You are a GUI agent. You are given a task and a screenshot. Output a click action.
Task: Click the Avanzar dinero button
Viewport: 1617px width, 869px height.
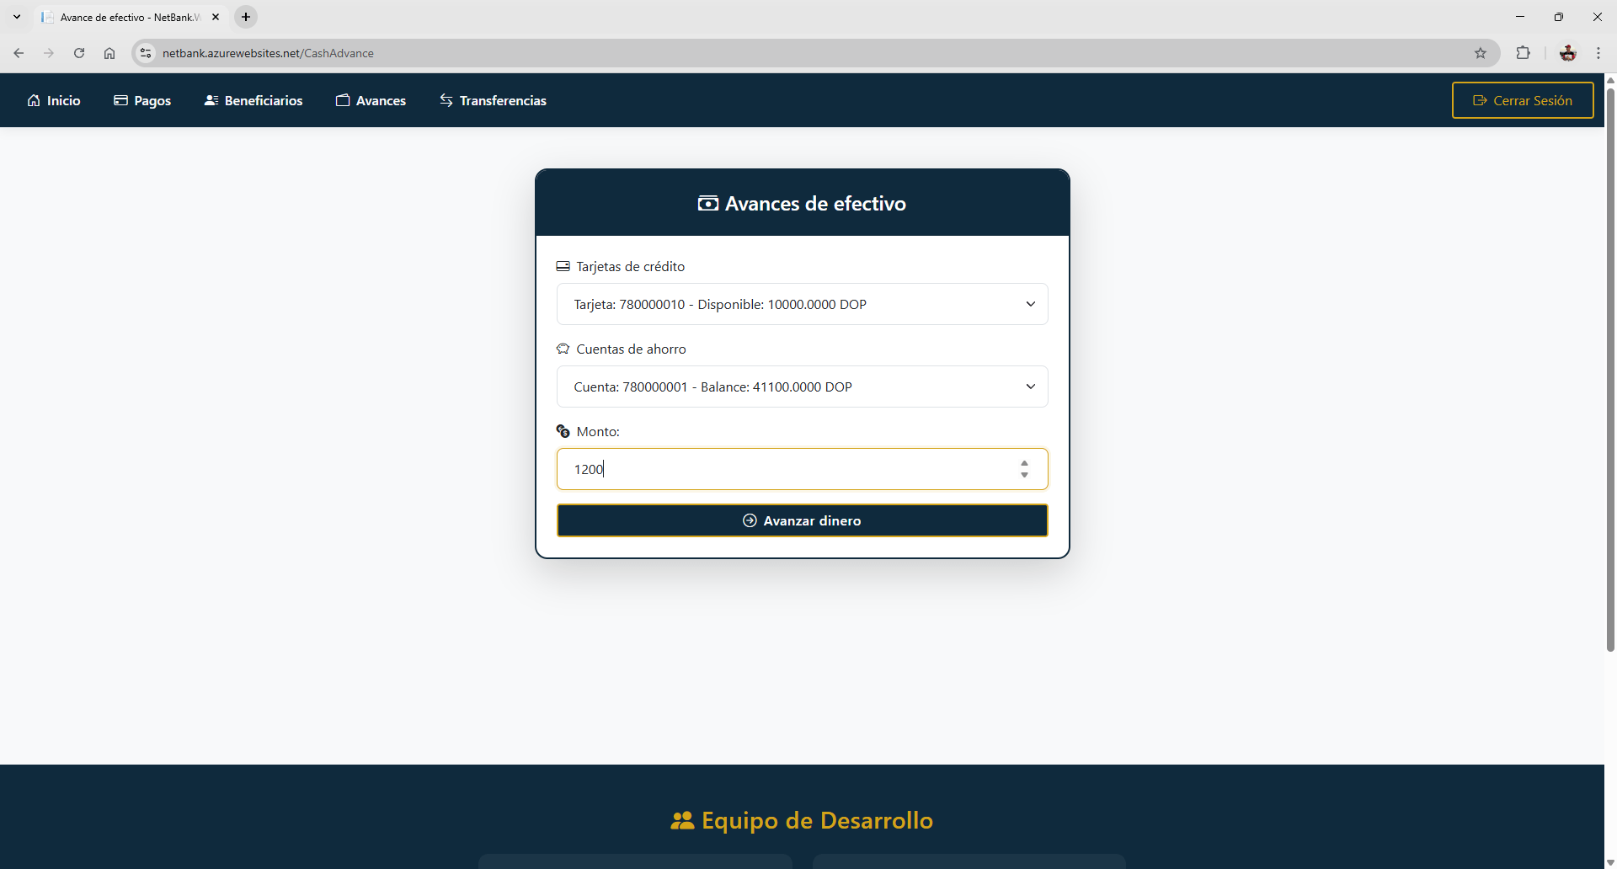[802, 520]
